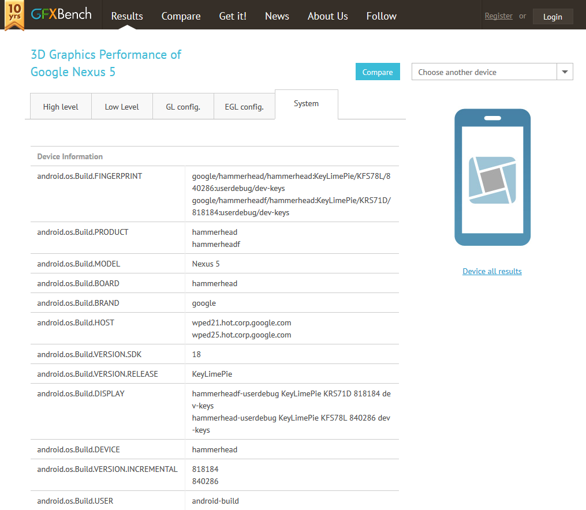Select android.os.Build.VERSION.SDK label
The height and width of the screenshot is (510, 586).
(x=89, y=354)
